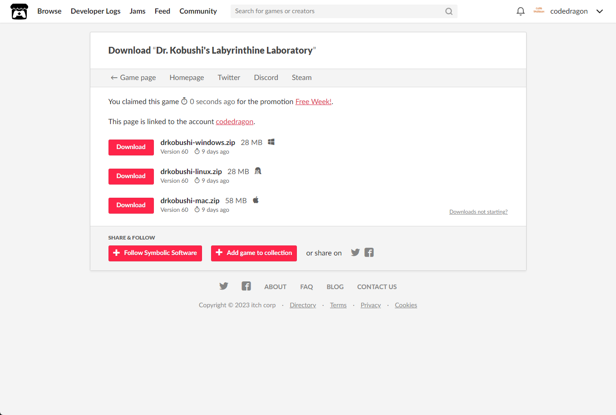Focus the search games or creators field
The image size is (616, 415).
344,11
